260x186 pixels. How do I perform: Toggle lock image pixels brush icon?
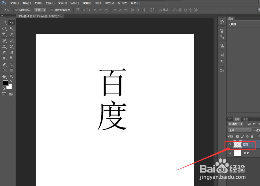242,137
